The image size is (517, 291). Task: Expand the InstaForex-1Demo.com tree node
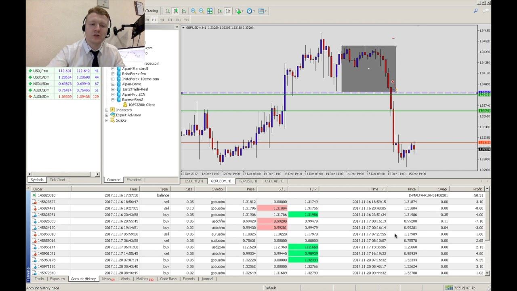click(113, 79)
